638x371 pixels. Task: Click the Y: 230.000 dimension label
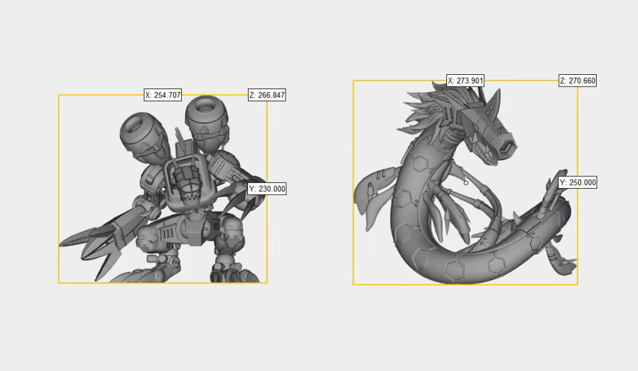click(x=267, y=189)
